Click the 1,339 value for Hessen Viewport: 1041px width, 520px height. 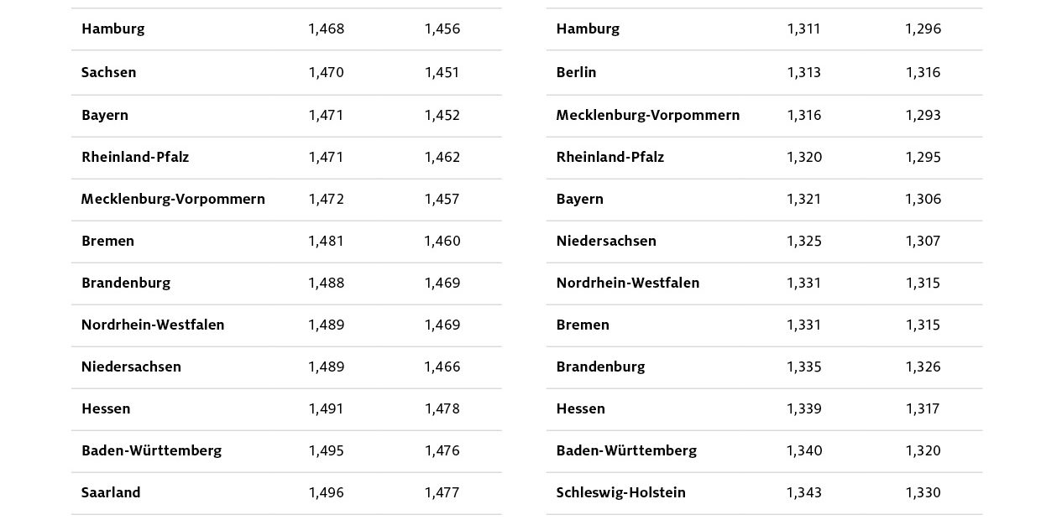[803, 408]
